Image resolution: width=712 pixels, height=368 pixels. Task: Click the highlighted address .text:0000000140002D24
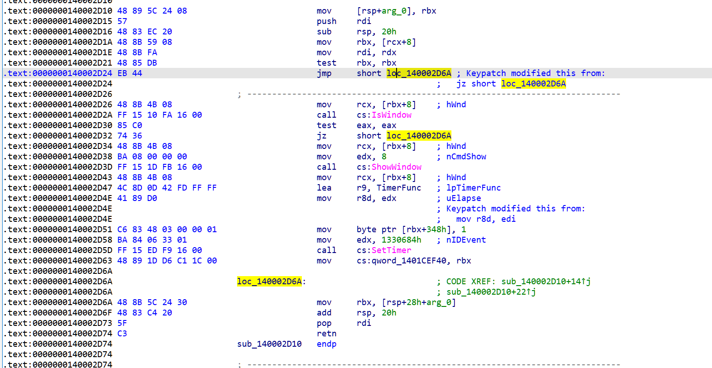click(60, 73)
